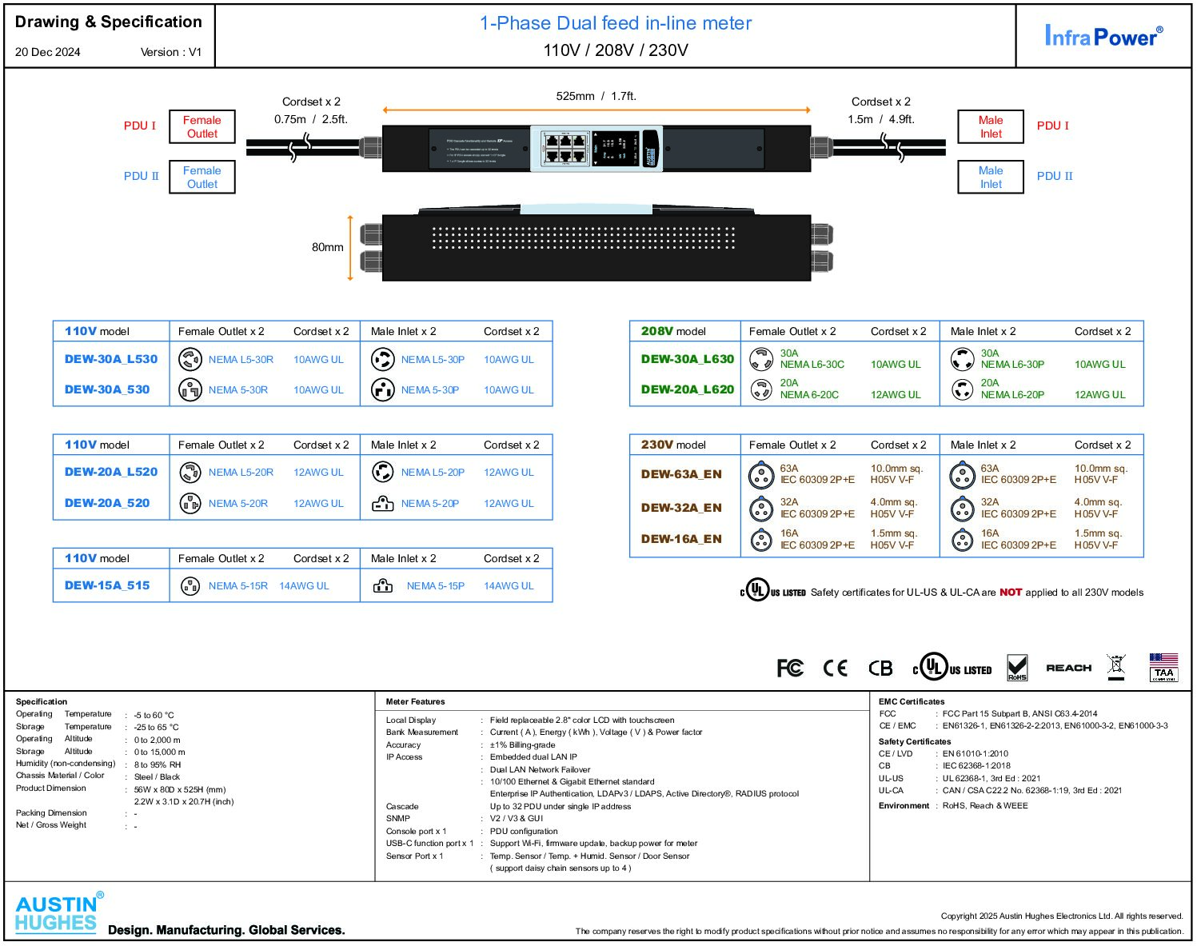Click the UL Listed mark in safety note
Viewport: 1197px width, 946px height.
pyautogui.click(x=772, y=591)
